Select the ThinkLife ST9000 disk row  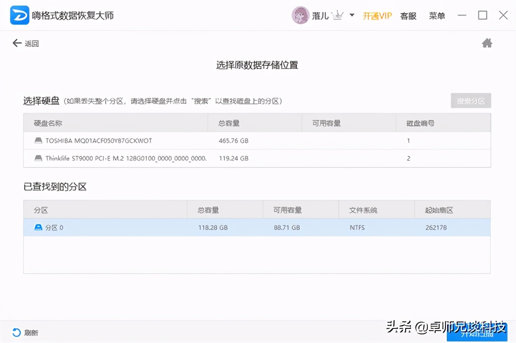coord(172,158)
